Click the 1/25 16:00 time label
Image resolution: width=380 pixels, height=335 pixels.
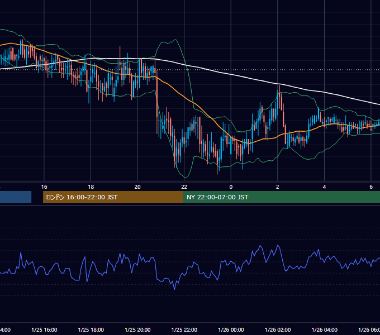pos(44,329)
